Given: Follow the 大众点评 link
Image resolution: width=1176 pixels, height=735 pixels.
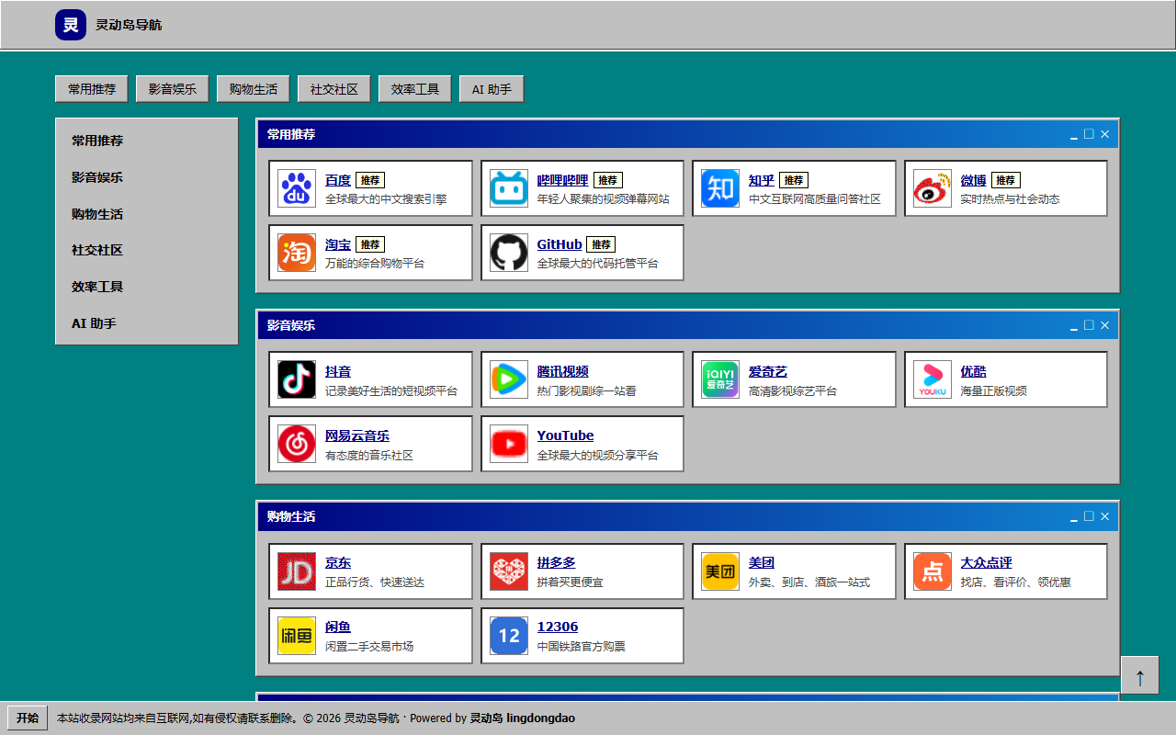Looking at the screenshot, I should click(x=987, y=562).
